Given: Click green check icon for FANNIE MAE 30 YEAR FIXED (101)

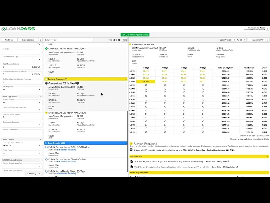Looking at the screenshot, I should click(46, 49).
